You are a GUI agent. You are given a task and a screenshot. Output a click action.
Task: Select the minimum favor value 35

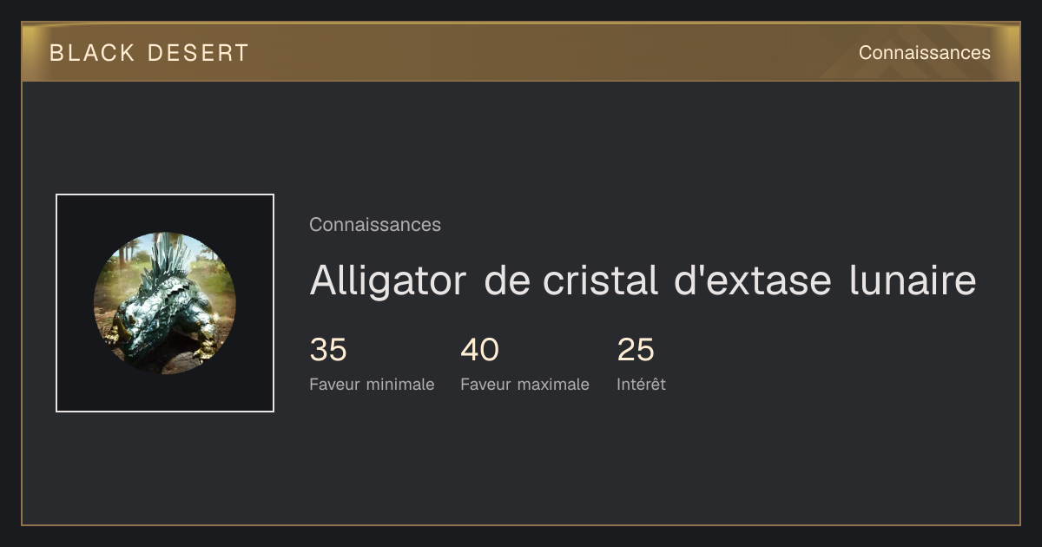[328, 350]
